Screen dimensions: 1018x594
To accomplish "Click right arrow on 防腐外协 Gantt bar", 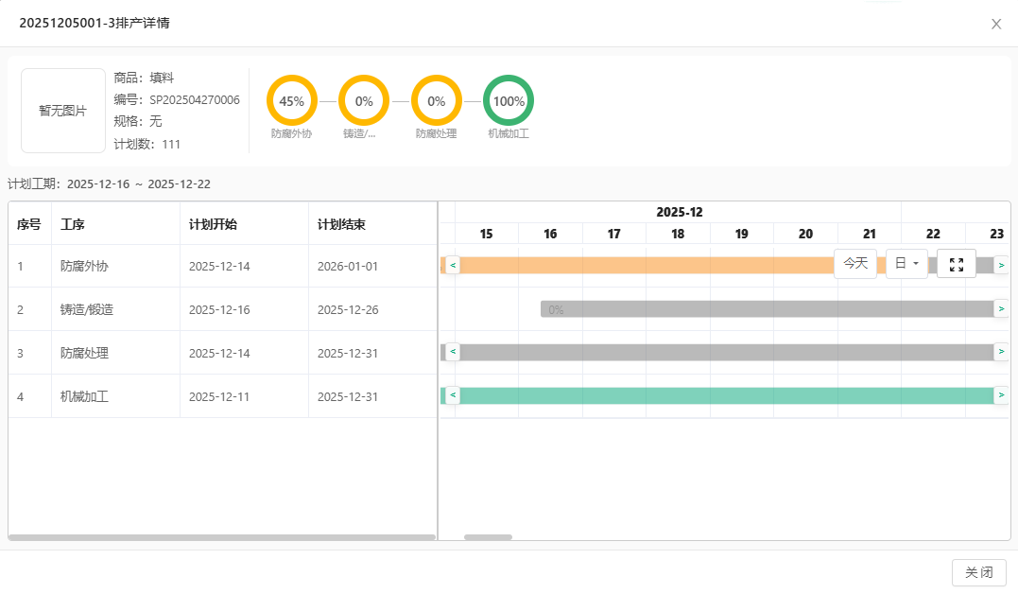I will point(1001,265).
